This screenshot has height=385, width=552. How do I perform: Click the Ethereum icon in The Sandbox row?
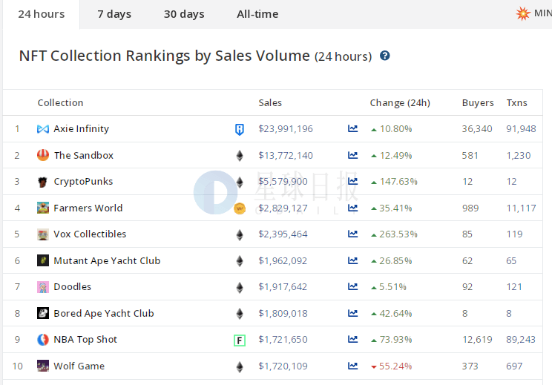click(x=240, y=156)
